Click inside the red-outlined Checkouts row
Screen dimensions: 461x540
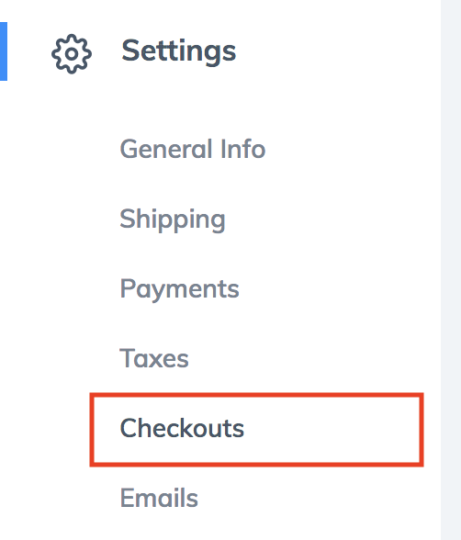(256, 430)
